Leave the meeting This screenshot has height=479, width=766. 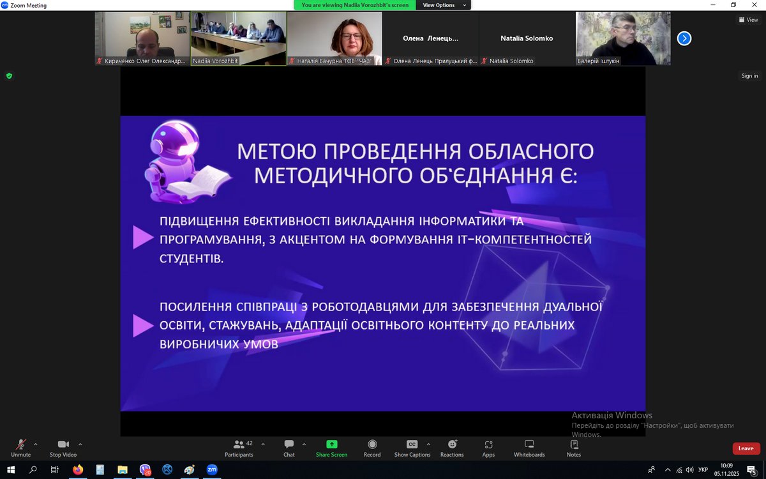(x=746, y=448)
